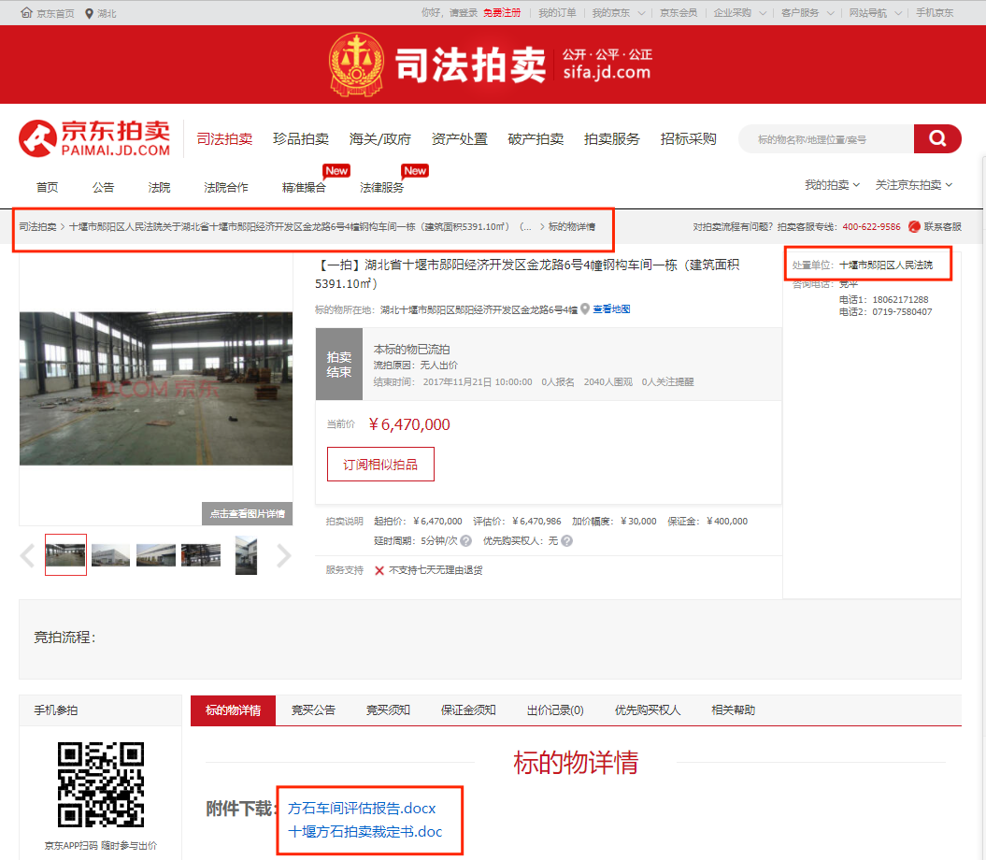Open the 出价记录(0) tab
Image resolution: width=986 pixels, height=860 pixels.
(x=554, y=709)
